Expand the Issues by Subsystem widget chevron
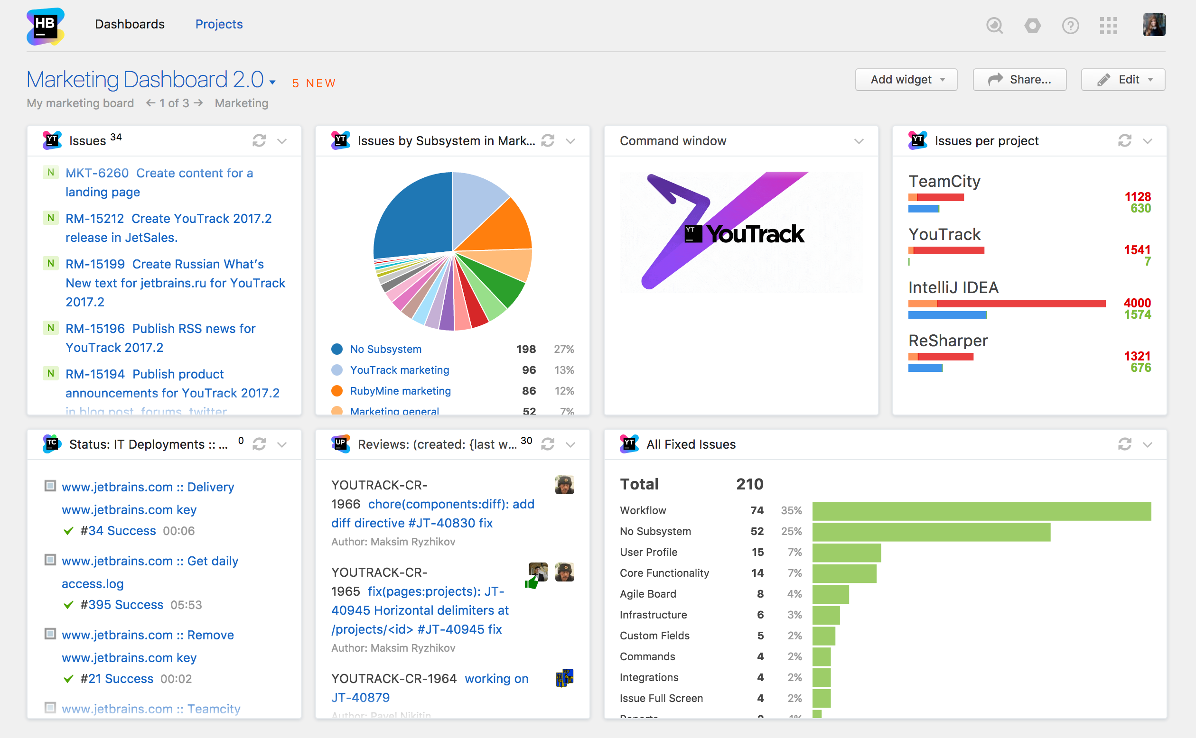The height and width of the screenshot is (738, 1196). tap(570, 141)
